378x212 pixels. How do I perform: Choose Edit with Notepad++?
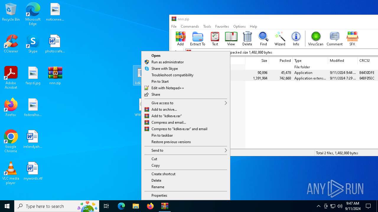point(186,88)
